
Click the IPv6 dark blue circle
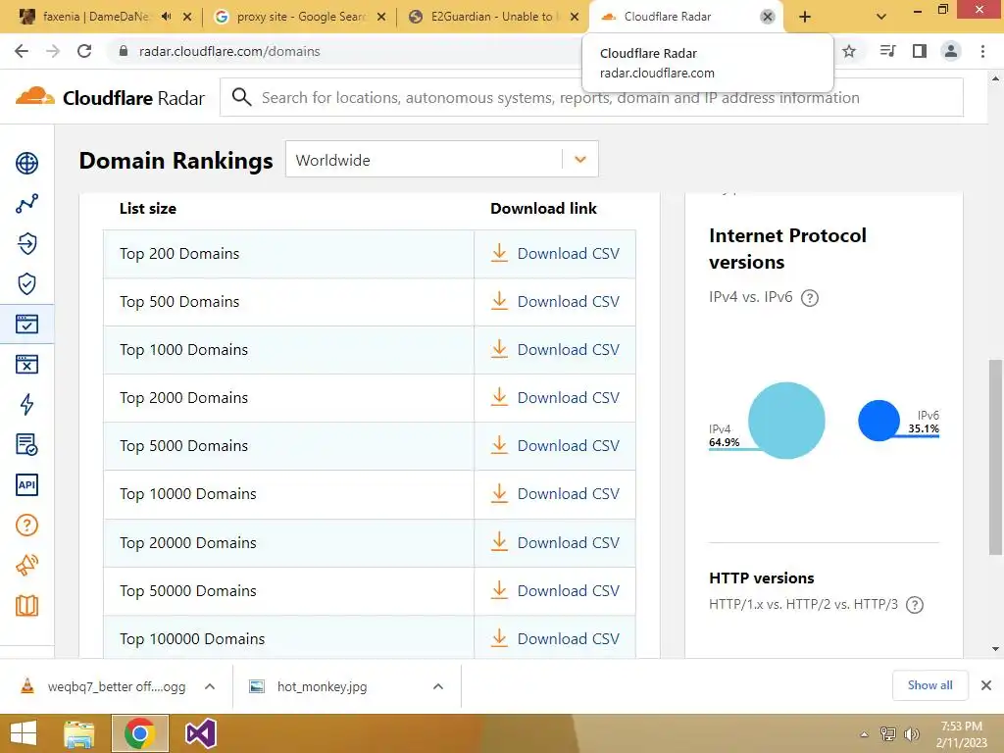878,421
